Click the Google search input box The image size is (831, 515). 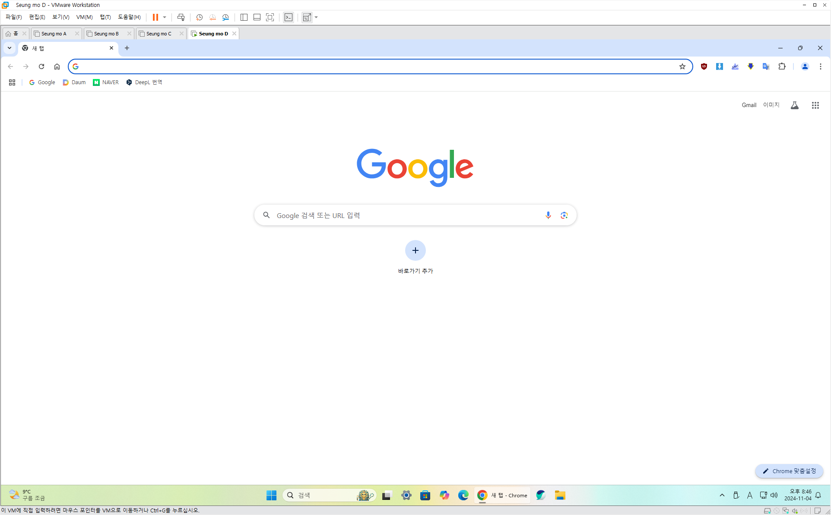[x=406, y=215]
